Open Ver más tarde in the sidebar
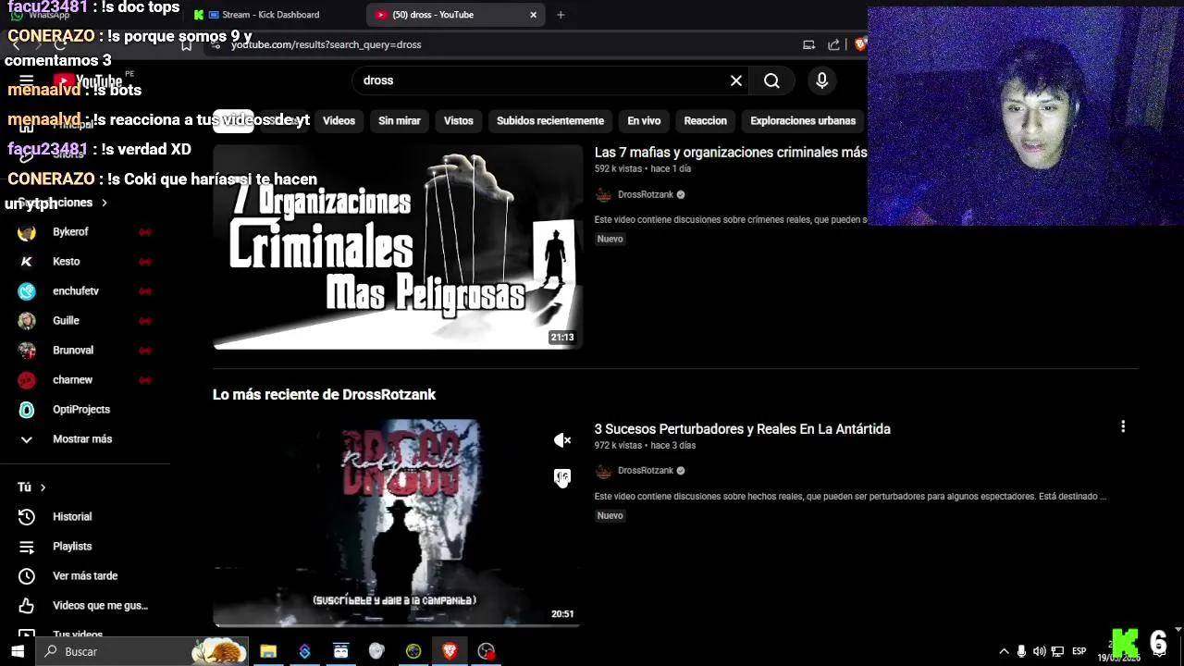The width and height of the screenshot is (1184, 666). pos(85,575)
